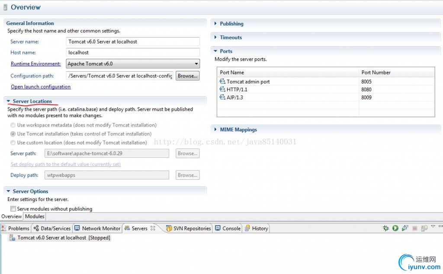Select the HTTP/1.1 port name
This screenshot has width=443, height=274.
[237, 89]
